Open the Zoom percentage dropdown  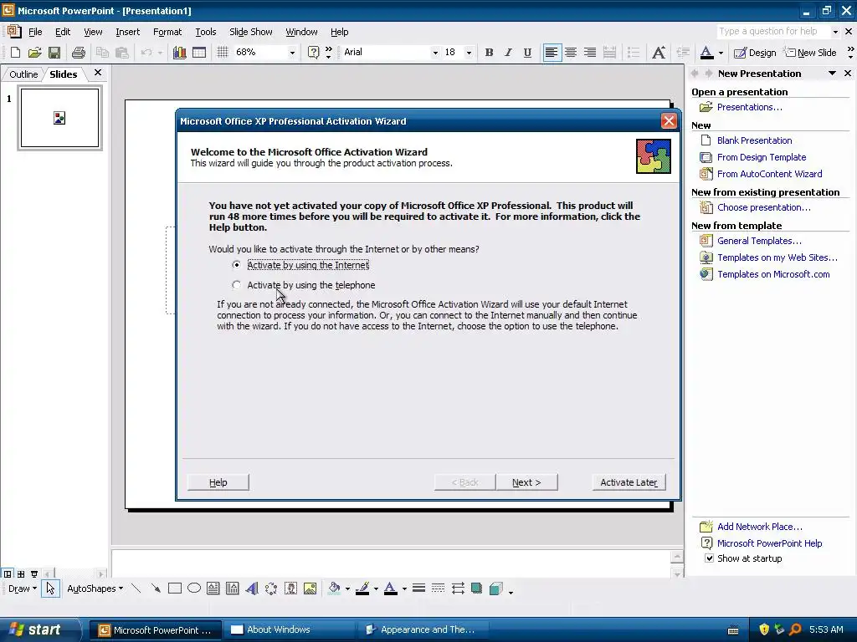click(x=292, y=53)
